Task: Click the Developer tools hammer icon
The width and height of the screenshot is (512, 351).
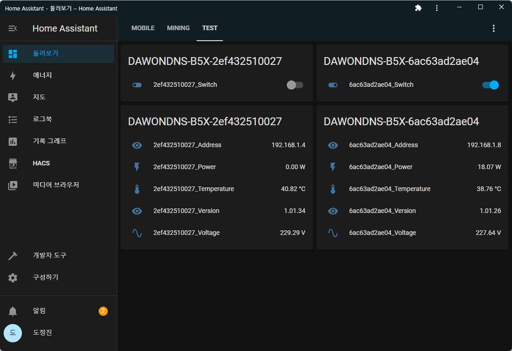Action: 13,255
